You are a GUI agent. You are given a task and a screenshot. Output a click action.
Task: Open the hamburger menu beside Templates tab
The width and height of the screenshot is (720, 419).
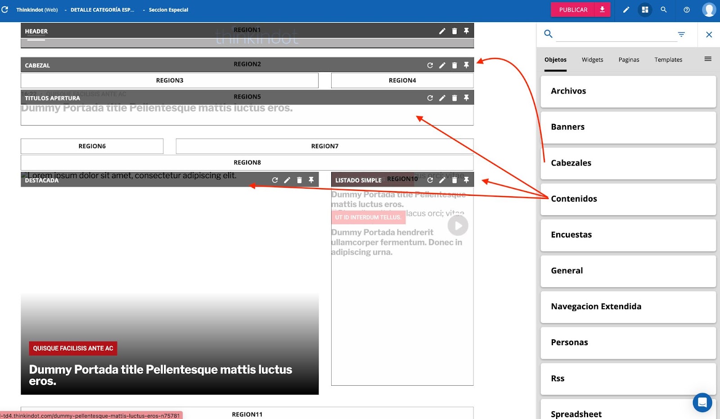click(x=707, y=59)
